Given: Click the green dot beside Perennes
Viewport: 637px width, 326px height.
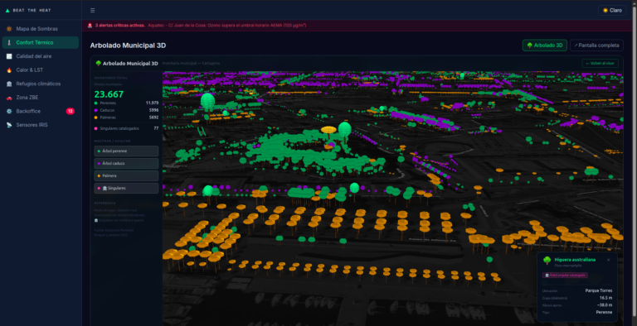Looking at the screenshot, I should point(96,103).
